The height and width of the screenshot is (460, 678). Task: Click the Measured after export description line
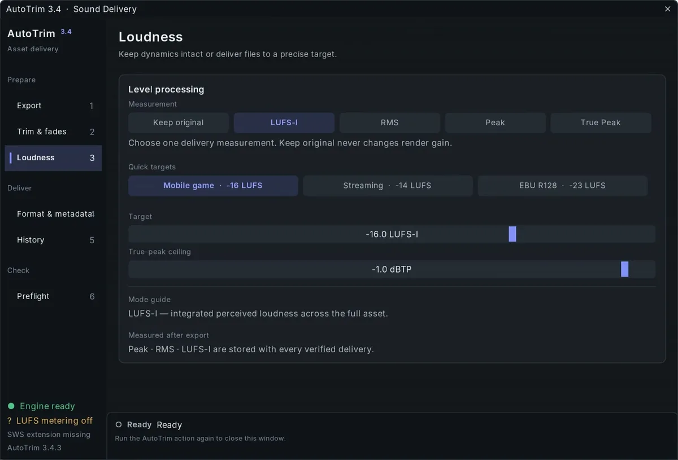pos(251,349)
